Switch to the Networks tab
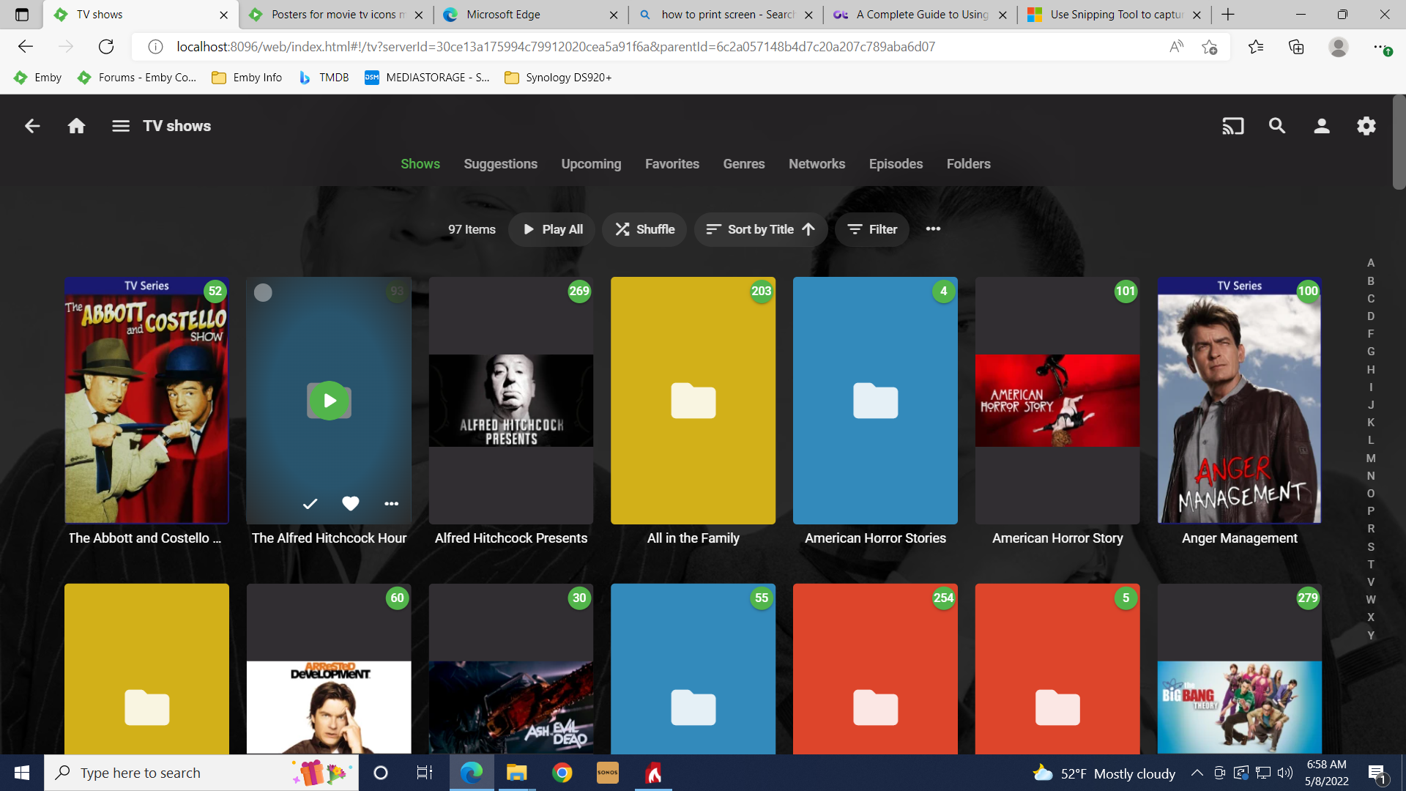The image size is (1406, 791). pyautogui.click(x=817, y=164)
